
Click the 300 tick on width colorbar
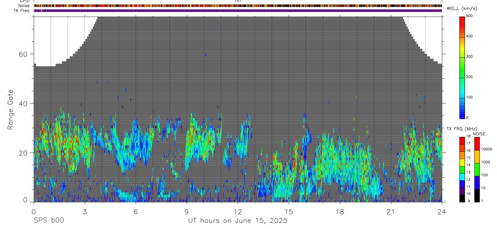(470, 57)
